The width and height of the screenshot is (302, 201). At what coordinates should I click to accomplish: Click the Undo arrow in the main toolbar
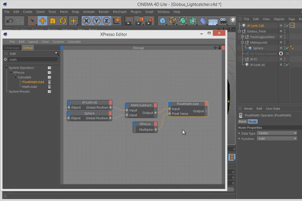10,21
